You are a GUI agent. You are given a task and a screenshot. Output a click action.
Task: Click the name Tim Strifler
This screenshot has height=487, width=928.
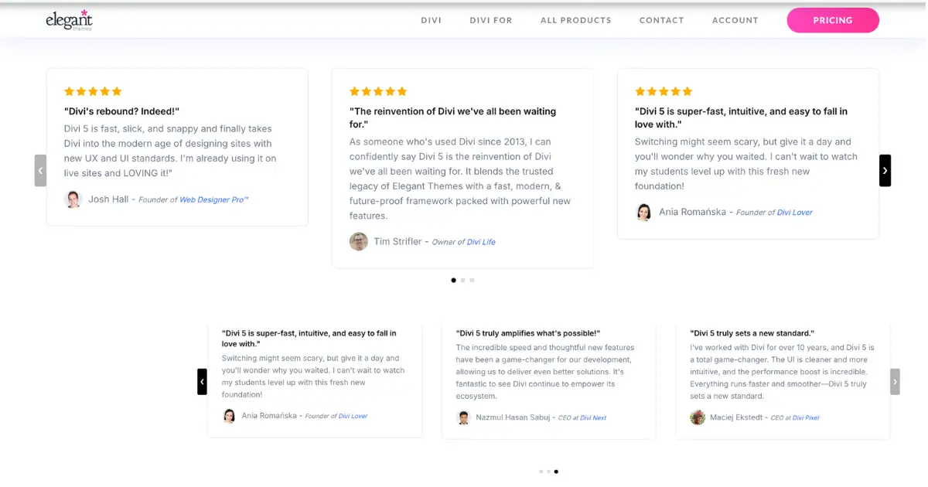pyautogui.click(x=397, y=241)
